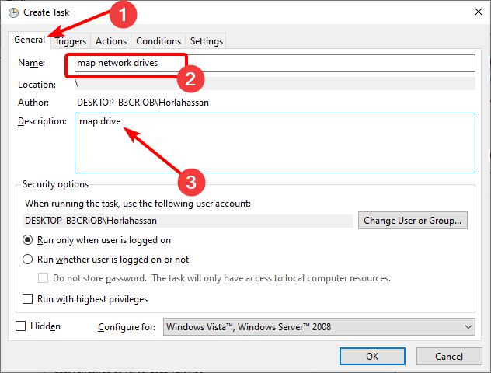
Task: Go to the Actions tab
Action: pos(112,41)
